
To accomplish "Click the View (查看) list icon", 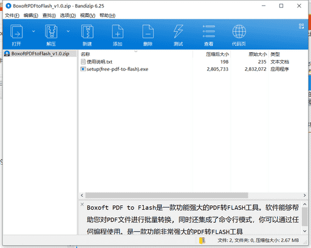I will pos(209,32).
